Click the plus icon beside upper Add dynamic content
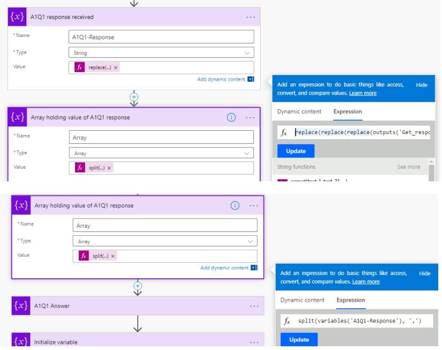Viewport: 442px width, 350px height. point(251,79)
